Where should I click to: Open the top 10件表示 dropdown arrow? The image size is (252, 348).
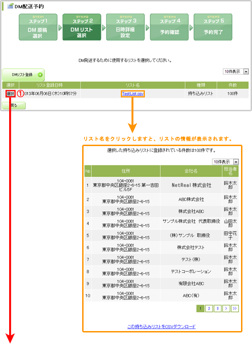click(246, 71)
